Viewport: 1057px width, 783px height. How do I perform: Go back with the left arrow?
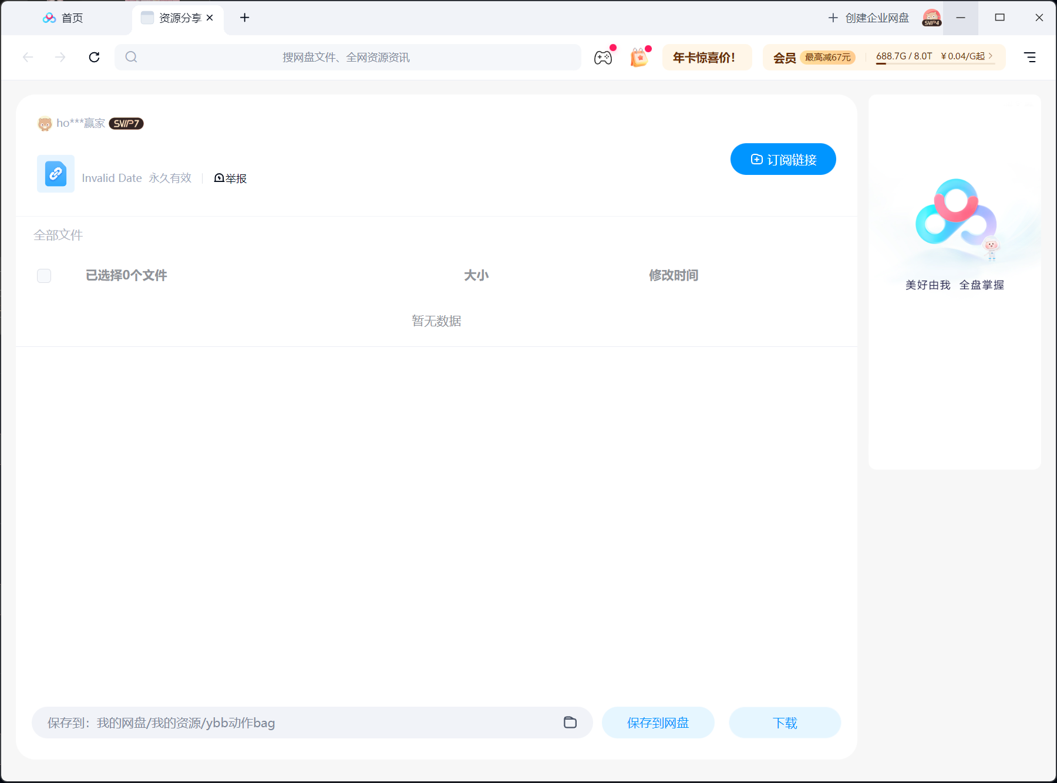(x=28, y=57)
